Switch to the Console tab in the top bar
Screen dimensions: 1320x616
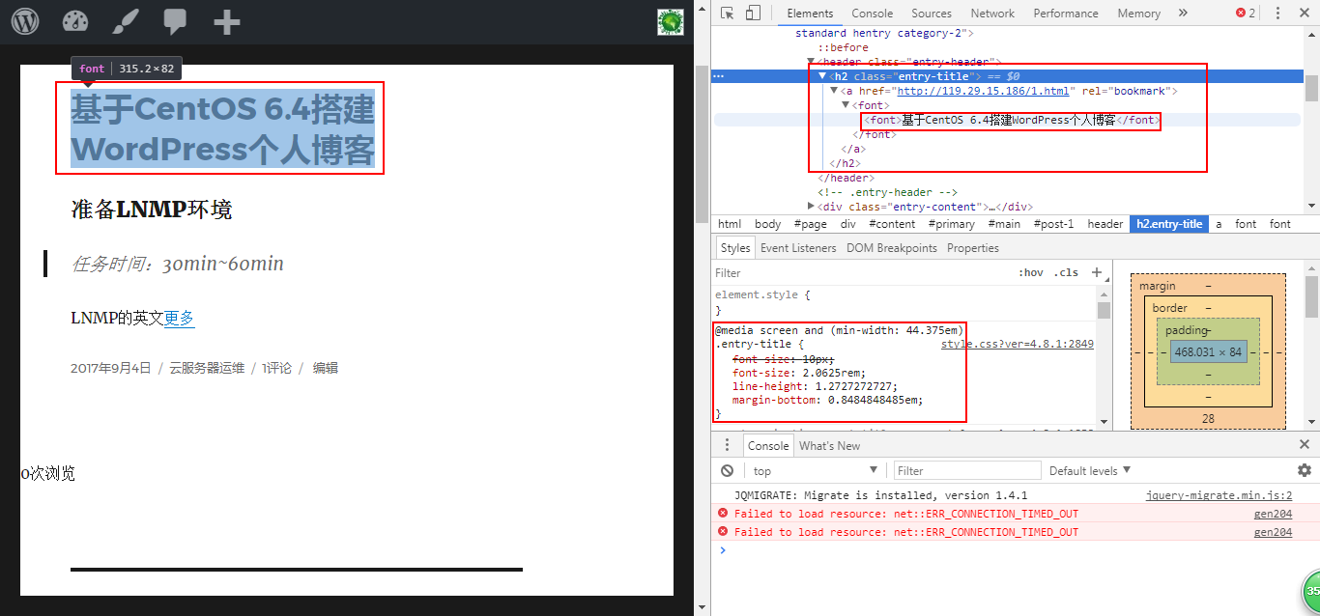872,14
